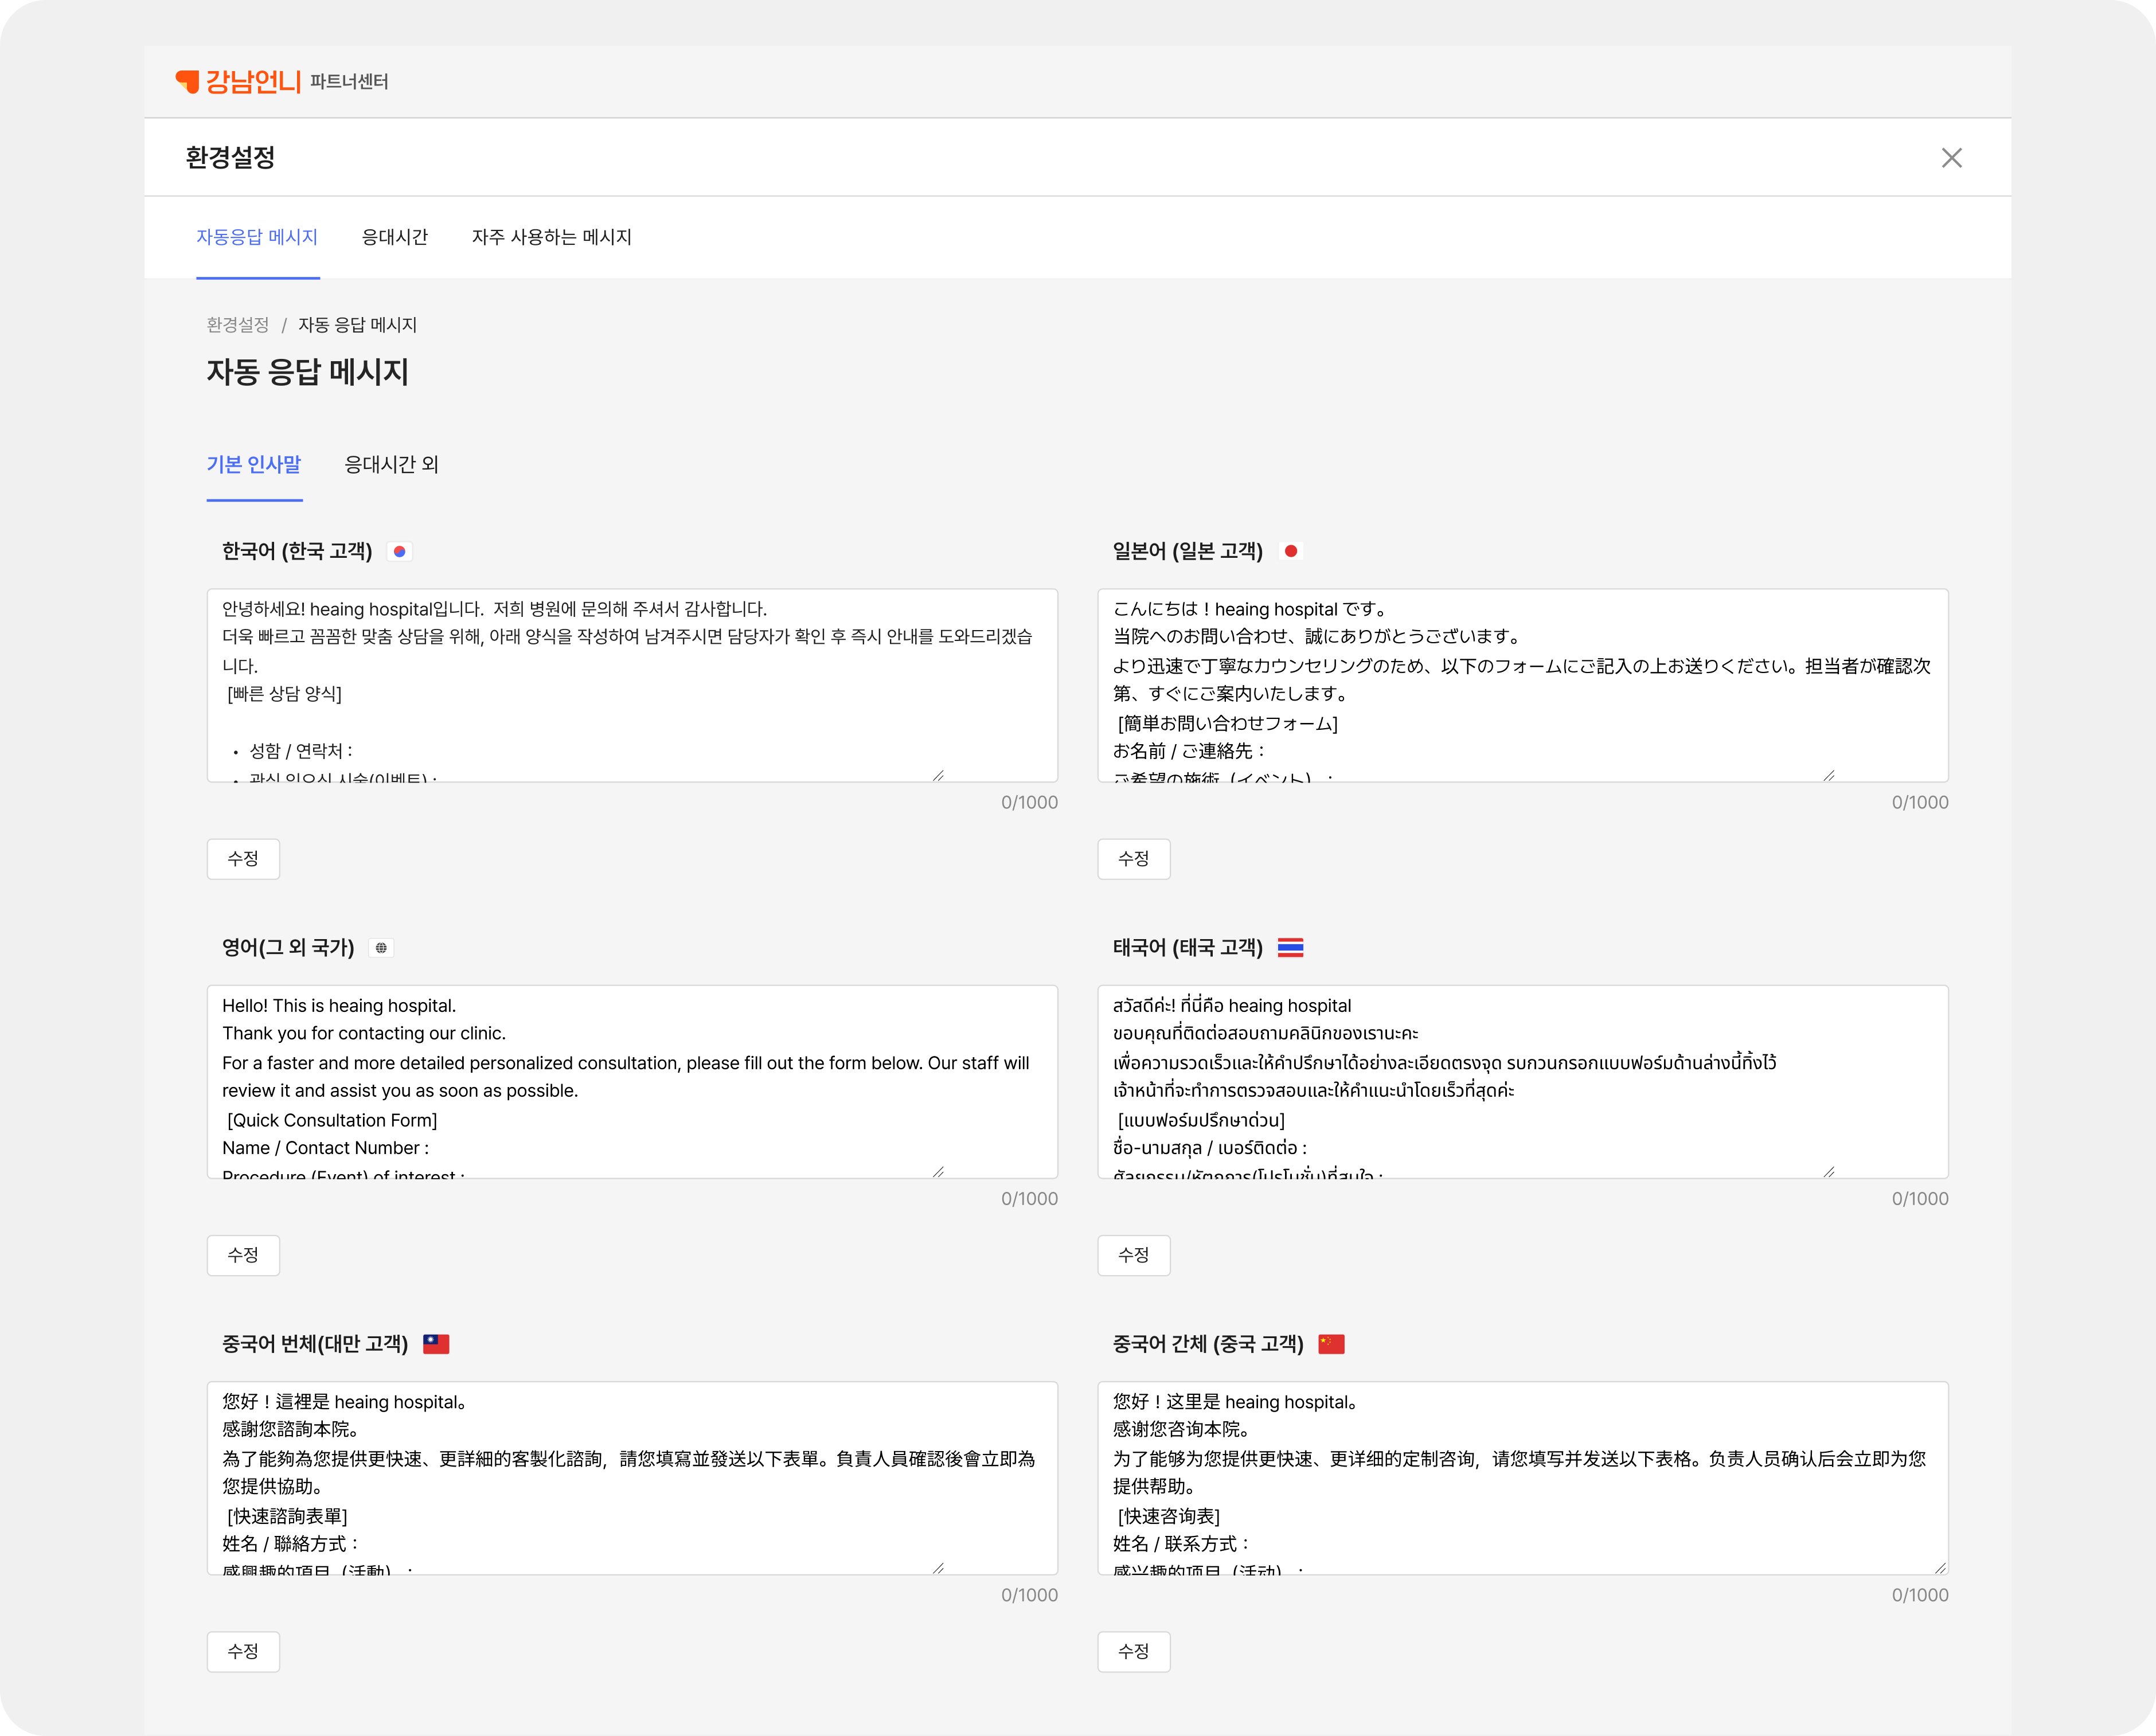
Task: Click 수정 button under Korean message
Action: tap(243, 859)
